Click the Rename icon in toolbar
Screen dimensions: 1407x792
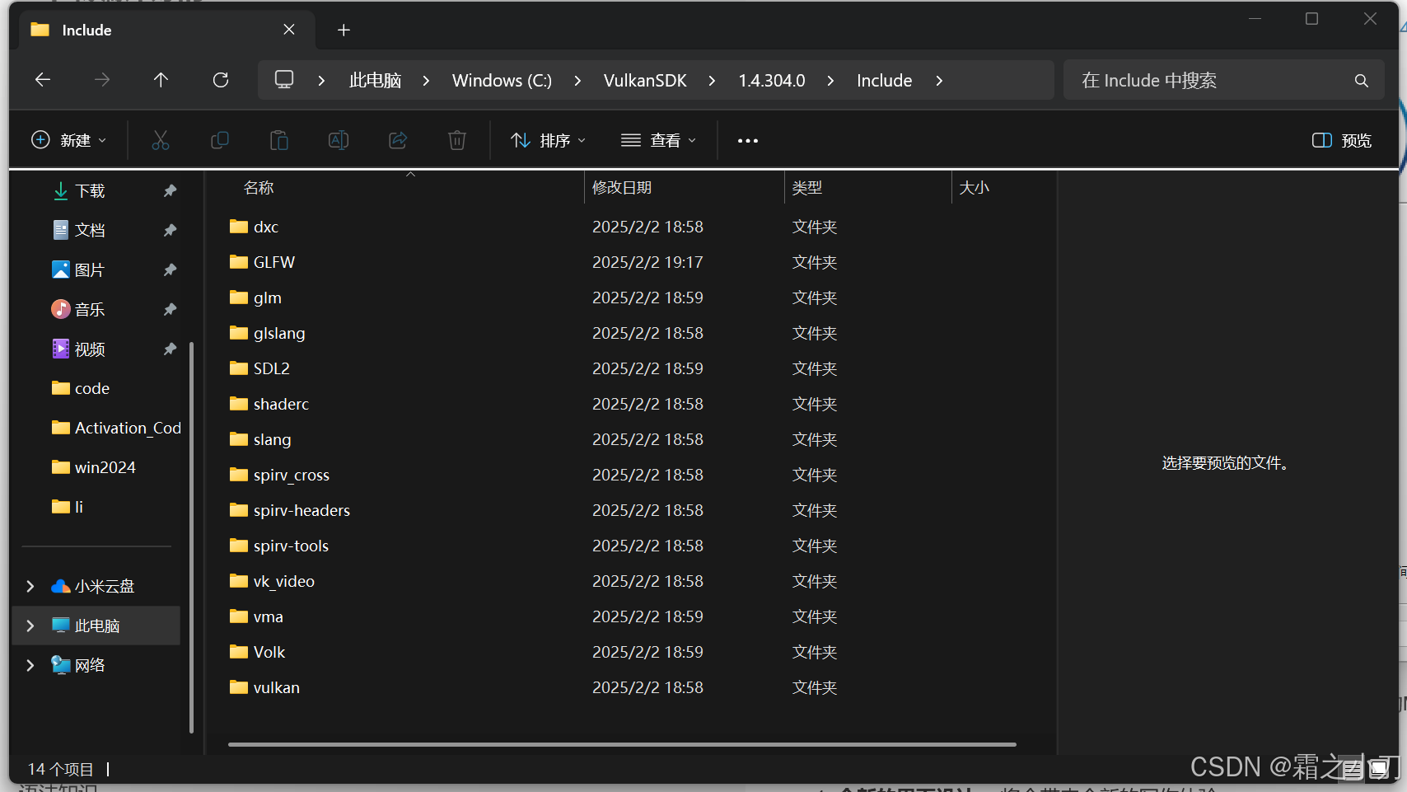click(x=339, y=140)
